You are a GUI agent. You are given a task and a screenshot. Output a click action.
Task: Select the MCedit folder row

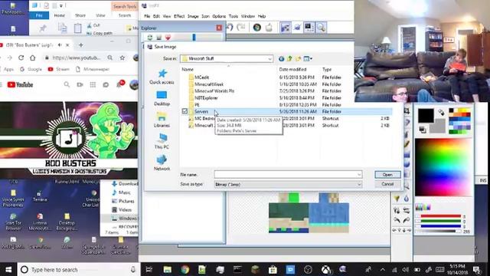tap(286, 77)
